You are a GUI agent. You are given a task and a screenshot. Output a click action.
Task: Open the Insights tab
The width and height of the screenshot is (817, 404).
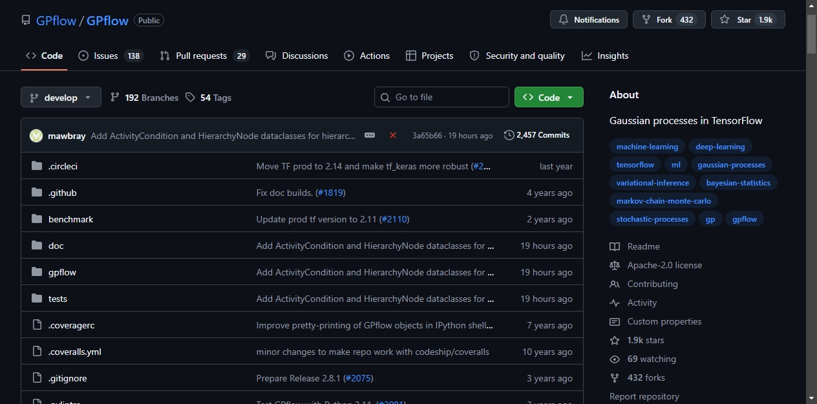coord(605,56)
